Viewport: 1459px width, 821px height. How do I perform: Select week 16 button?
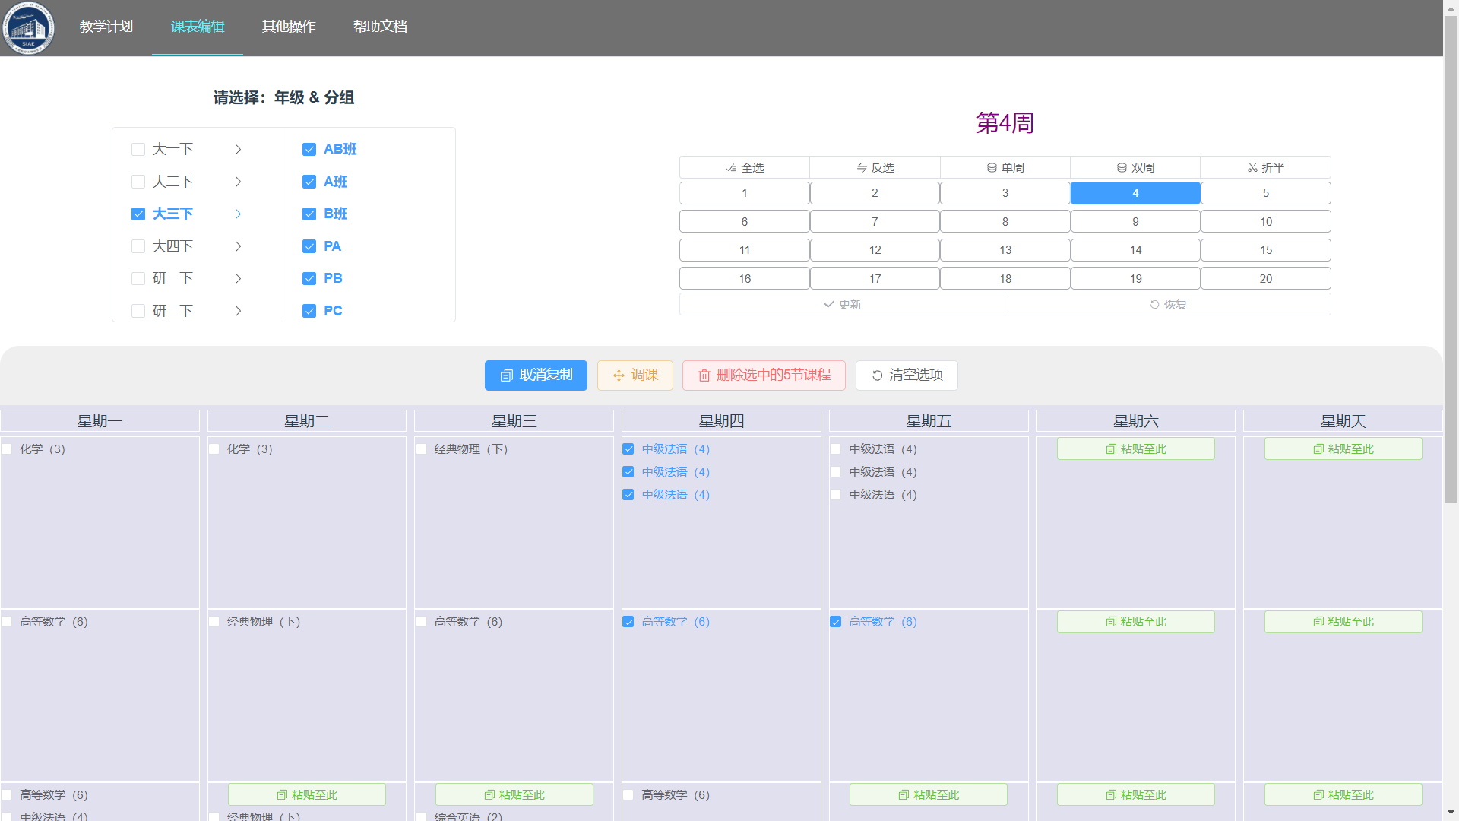[745, 279]
